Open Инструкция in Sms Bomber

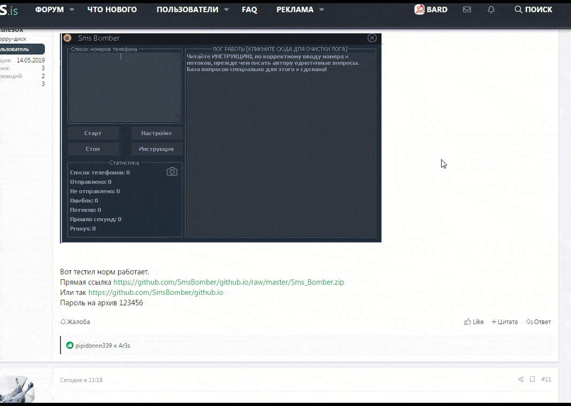pyautogui.click(x=157, y=149)
